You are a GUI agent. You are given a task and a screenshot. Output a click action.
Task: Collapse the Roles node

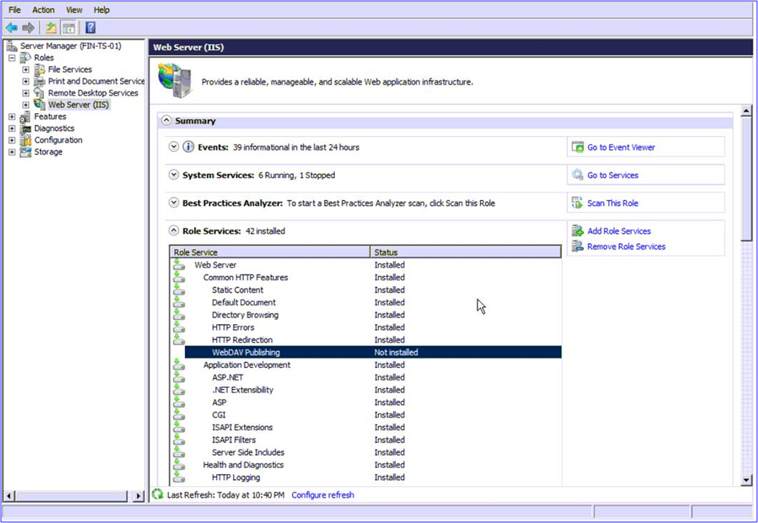pyautogui.click(x=11, y=58)
